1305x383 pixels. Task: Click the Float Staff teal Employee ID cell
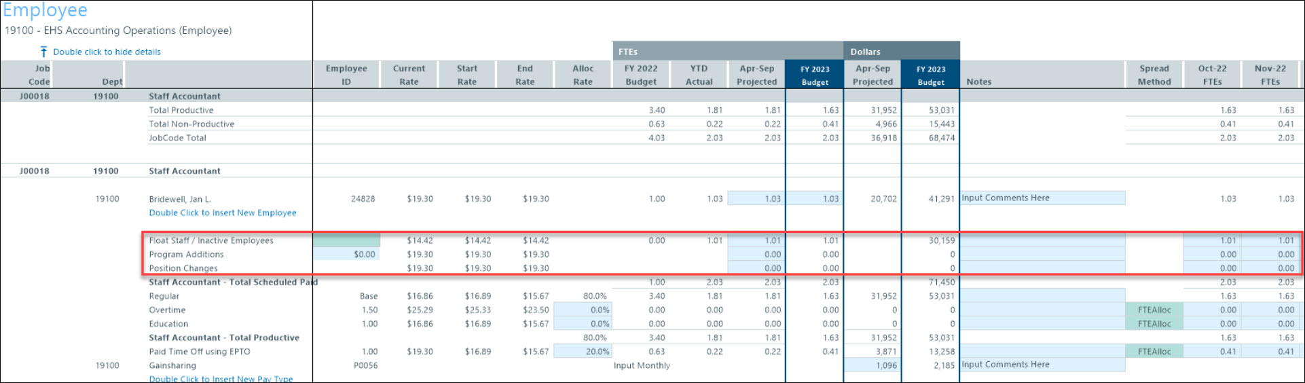[x=346, y=240]
